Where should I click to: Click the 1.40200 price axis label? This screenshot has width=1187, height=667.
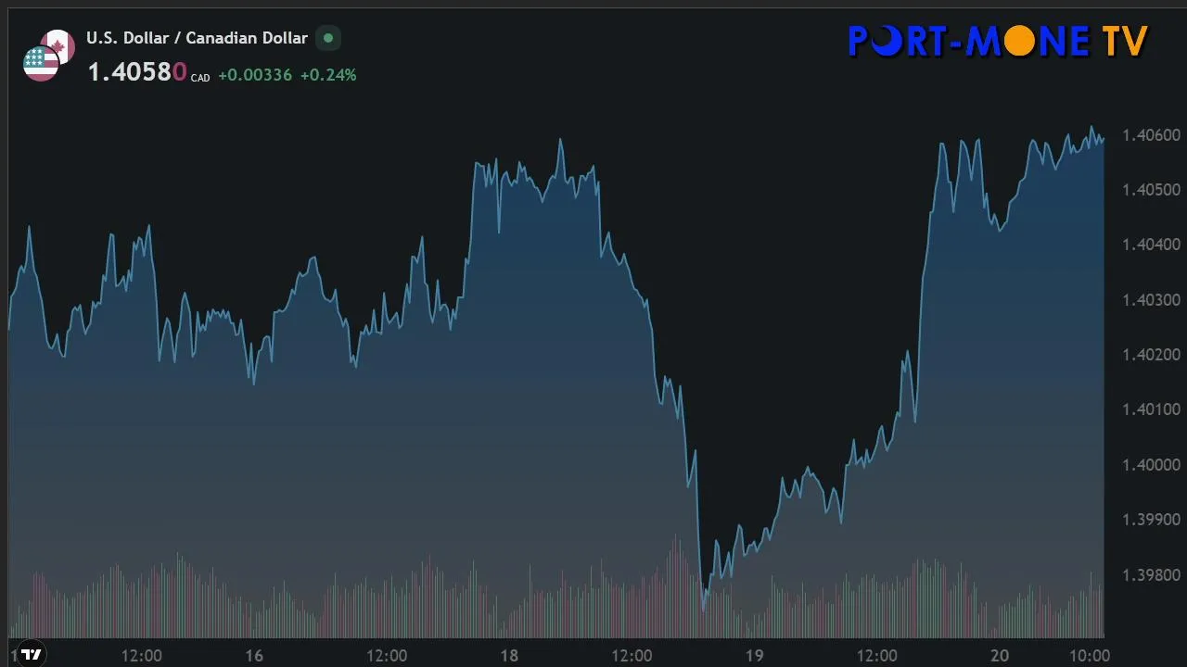[1151, 355]
